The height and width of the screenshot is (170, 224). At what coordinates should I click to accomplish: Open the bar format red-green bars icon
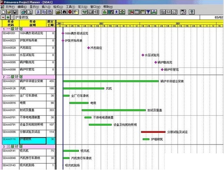point(131,12)
